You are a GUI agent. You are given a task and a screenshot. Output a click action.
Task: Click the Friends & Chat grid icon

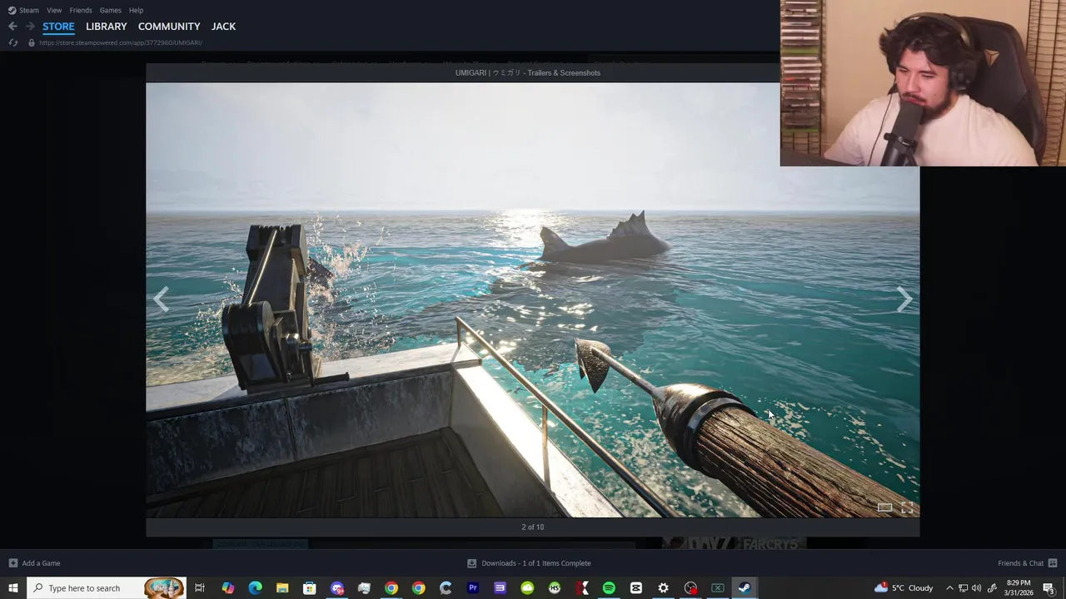(1053, 563)
